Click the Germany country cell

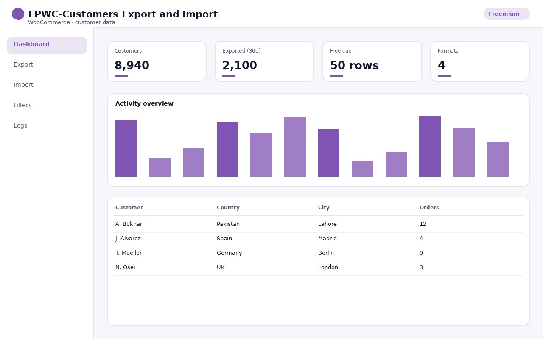point(230,253)
